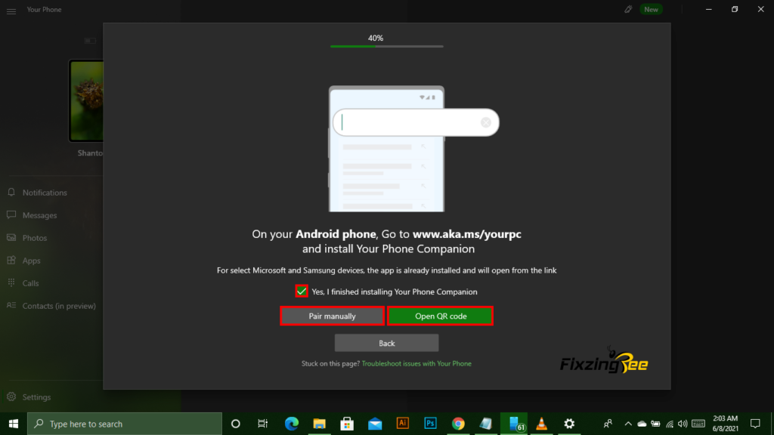Expand hidden system tray icons

pyautogui.click(x=628, y=424)
